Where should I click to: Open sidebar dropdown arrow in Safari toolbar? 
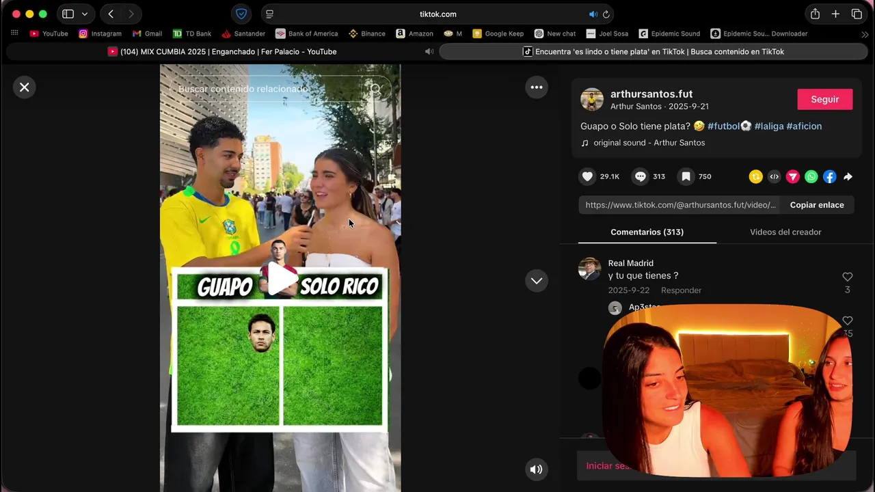[x=85, y=14]
